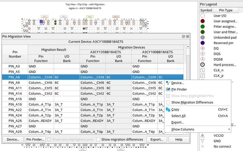Image resolution: width=243 pixels, height=151 pixels.
Task: Click the Pin Finder... button at the bottom
Action: (35, 139)
